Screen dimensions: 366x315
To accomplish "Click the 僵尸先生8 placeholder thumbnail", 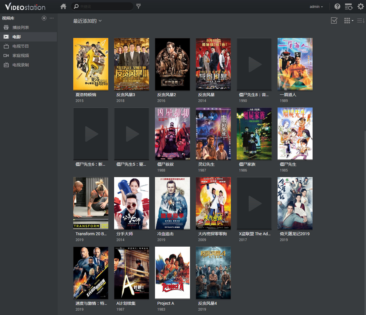I will tap(254, 64).
